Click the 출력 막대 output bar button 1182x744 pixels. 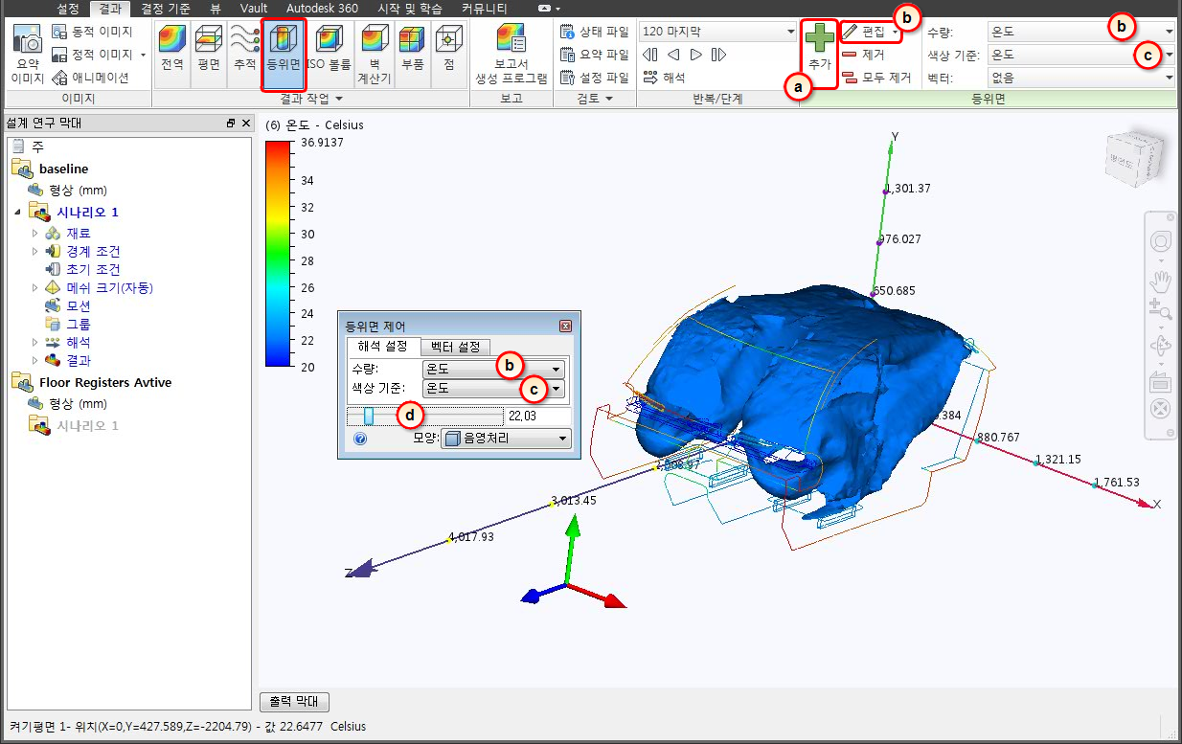coord(295,702)
